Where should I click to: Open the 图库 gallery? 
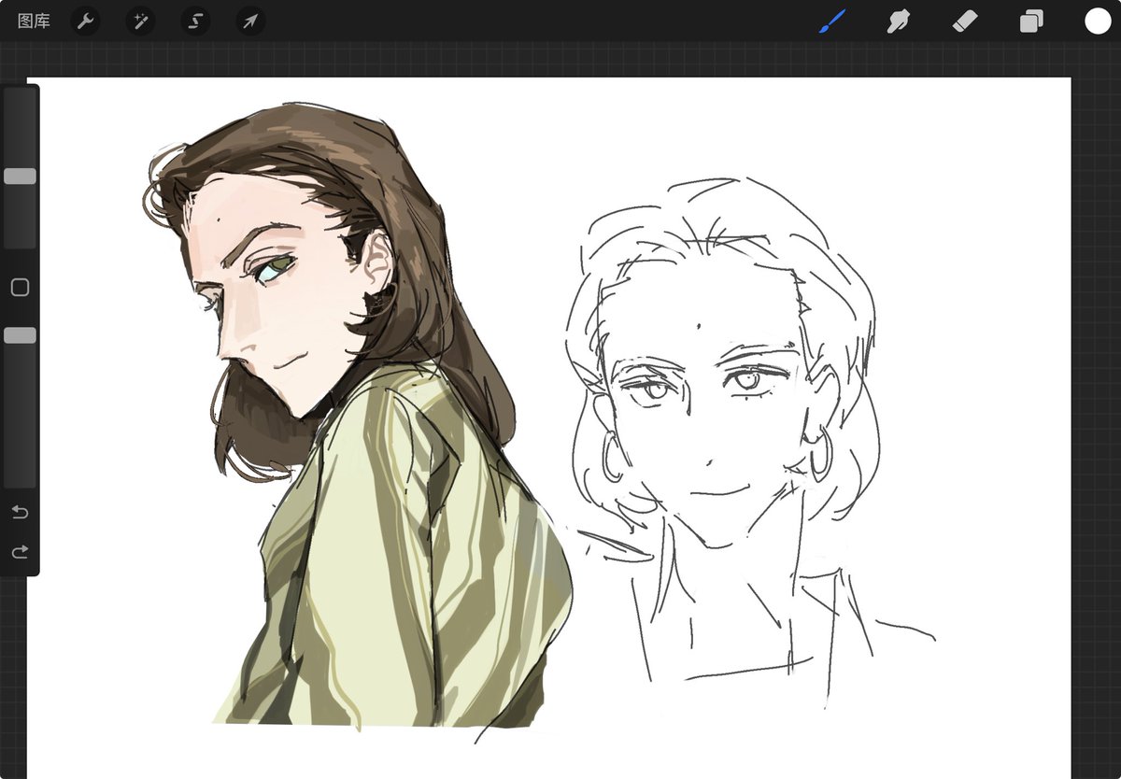34,21
